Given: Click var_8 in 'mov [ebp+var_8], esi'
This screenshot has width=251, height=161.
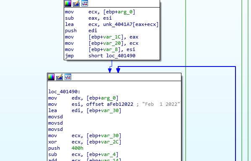Looking at the screenshot, I should 110,49.
